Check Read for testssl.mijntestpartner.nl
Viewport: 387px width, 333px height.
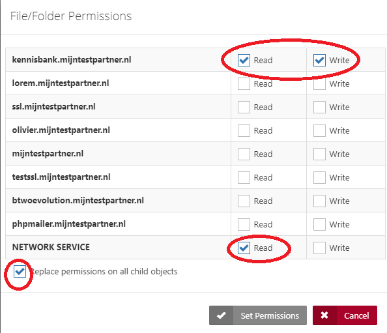click(244, 177)
